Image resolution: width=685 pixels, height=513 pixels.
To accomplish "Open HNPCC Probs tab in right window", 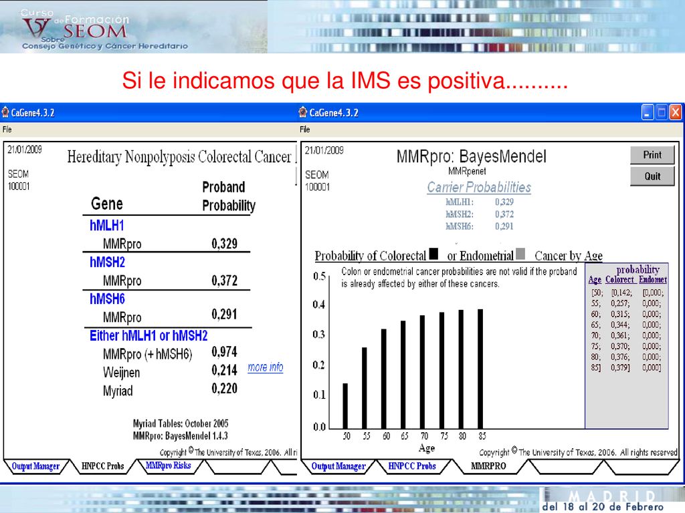I will click(x=412, y=466).
